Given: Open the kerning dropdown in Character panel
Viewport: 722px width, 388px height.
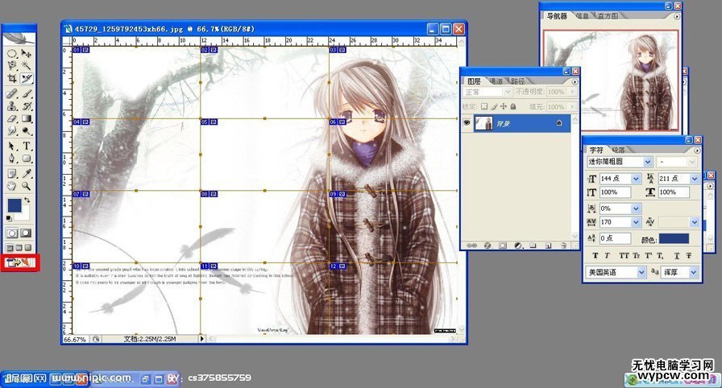Looking at the screenshot, I should (x=695, y=222).
